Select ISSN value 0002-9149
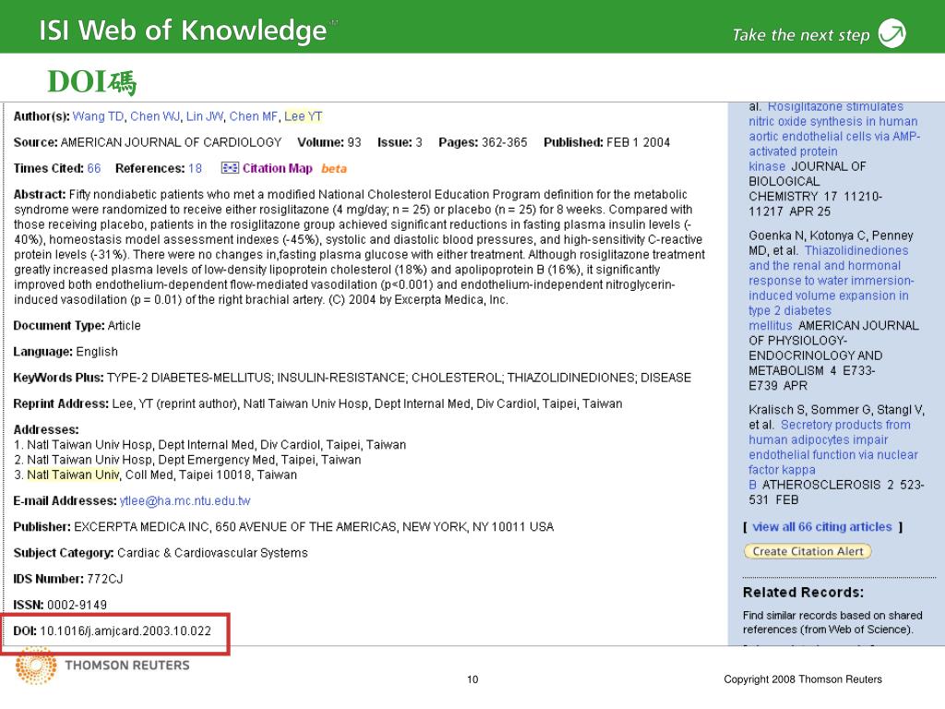Viewport: 945px width, 709px height. (x=77, y=605)
